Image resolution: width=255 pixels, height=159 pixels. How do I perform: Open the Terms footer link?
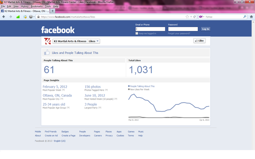(131, 136)
